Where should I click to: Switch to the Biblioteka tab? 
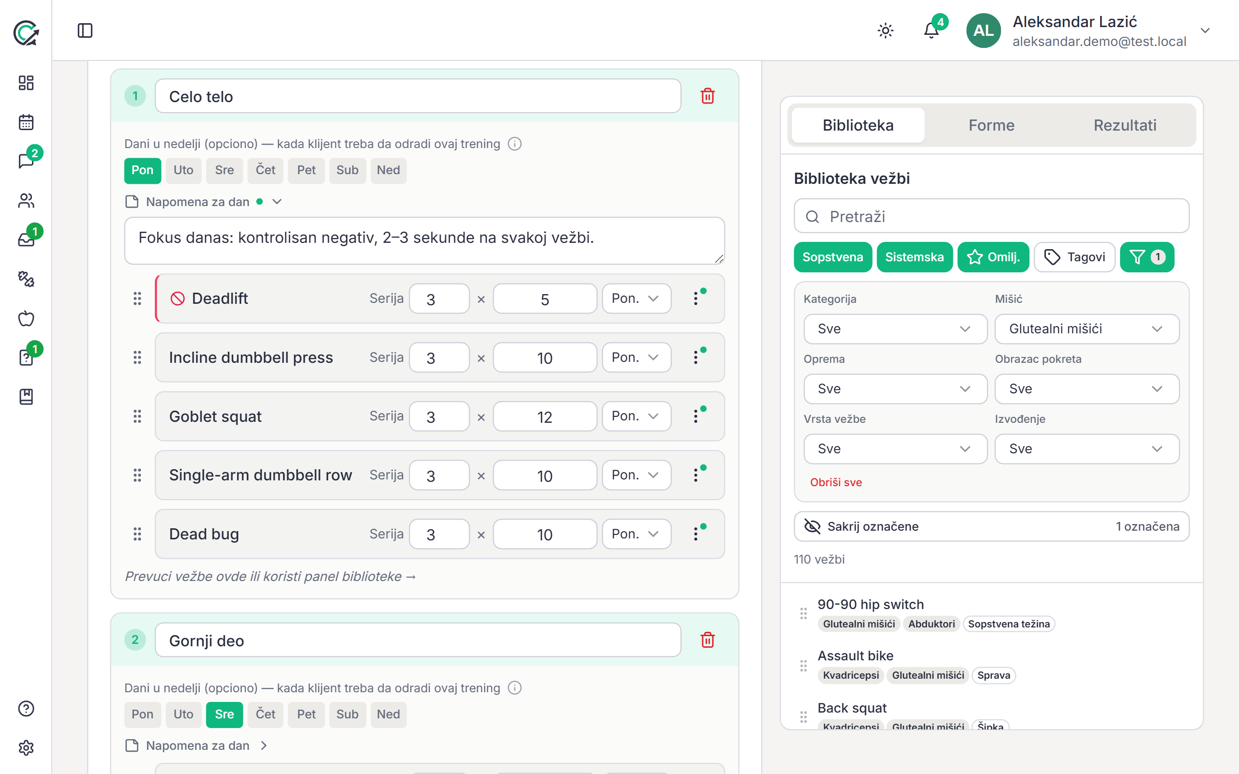(858, 125)
